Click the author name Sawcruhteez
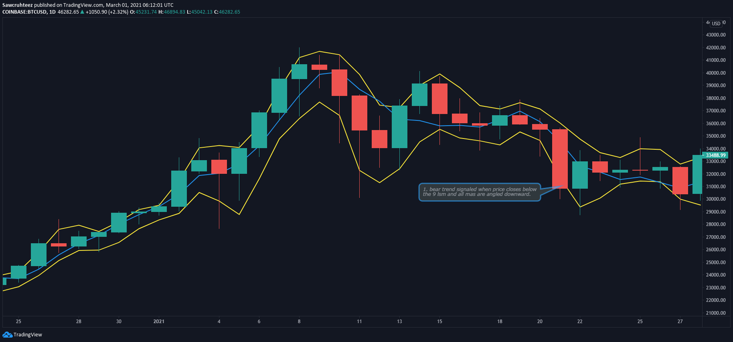Image resolution: width=733 pixels, height=342 pixels. (x=17, y=5)
